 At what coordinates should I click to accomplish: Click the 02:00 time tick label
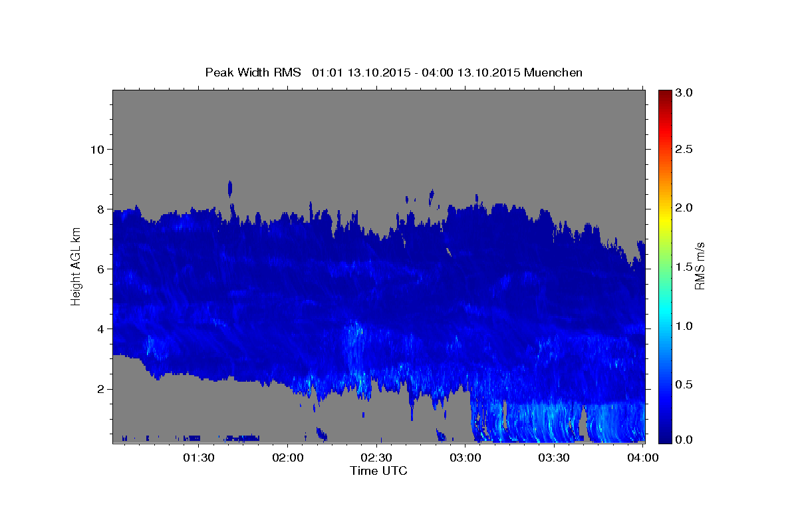point(288,458)
